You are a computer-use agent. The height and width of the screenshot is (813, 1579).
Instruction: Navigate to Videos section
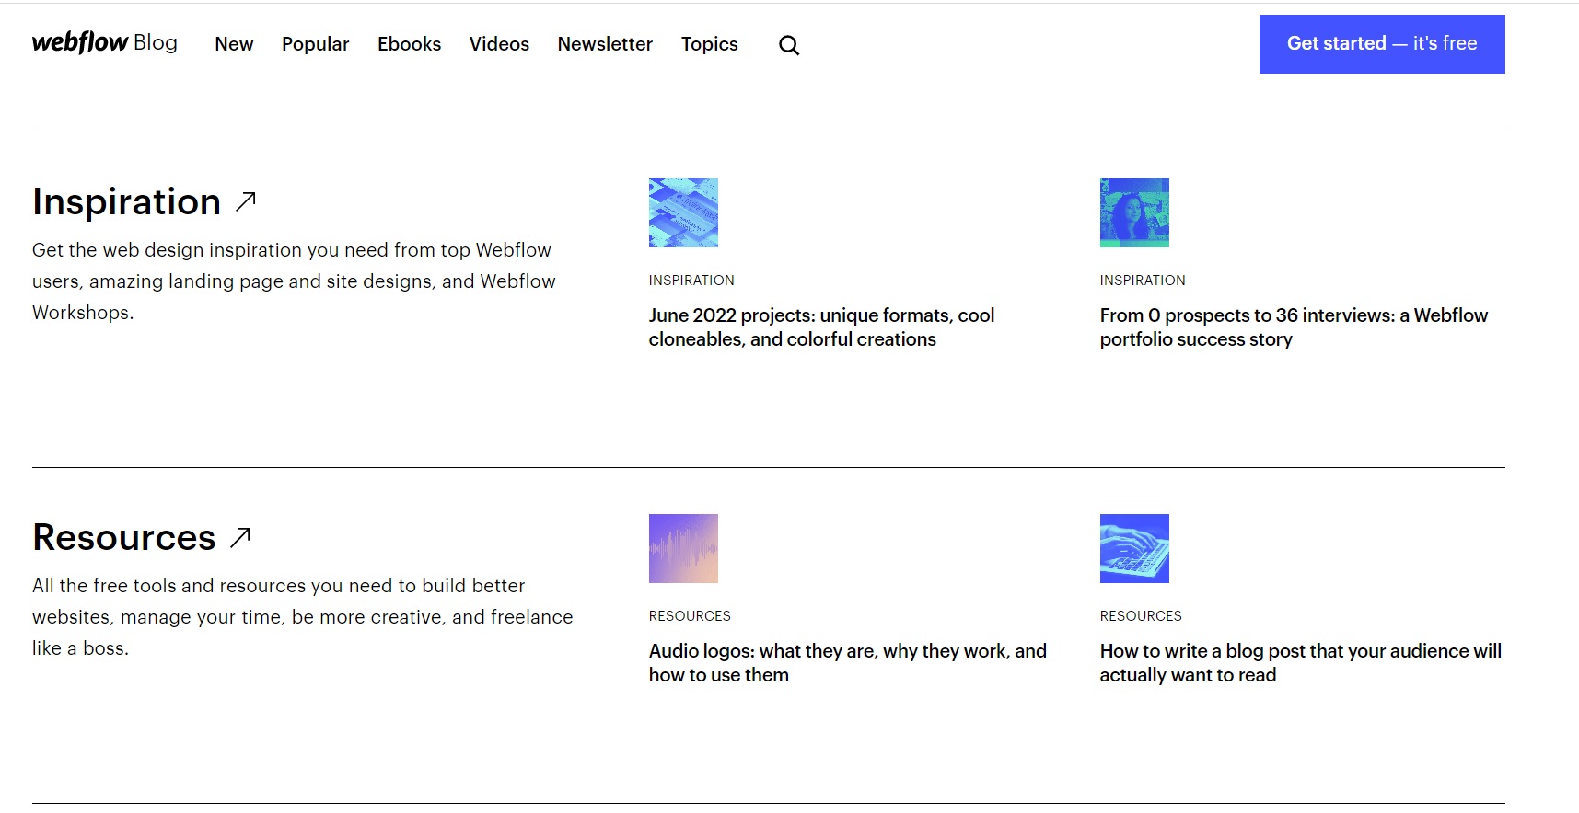point(499,44)
